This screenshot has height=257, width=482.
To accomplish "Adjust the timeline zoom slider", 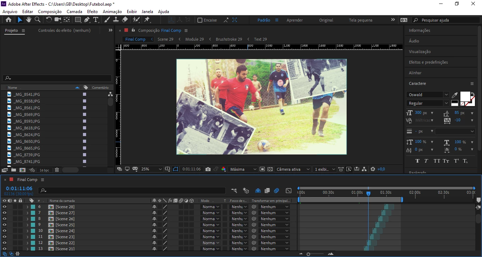I will point(309,254).
